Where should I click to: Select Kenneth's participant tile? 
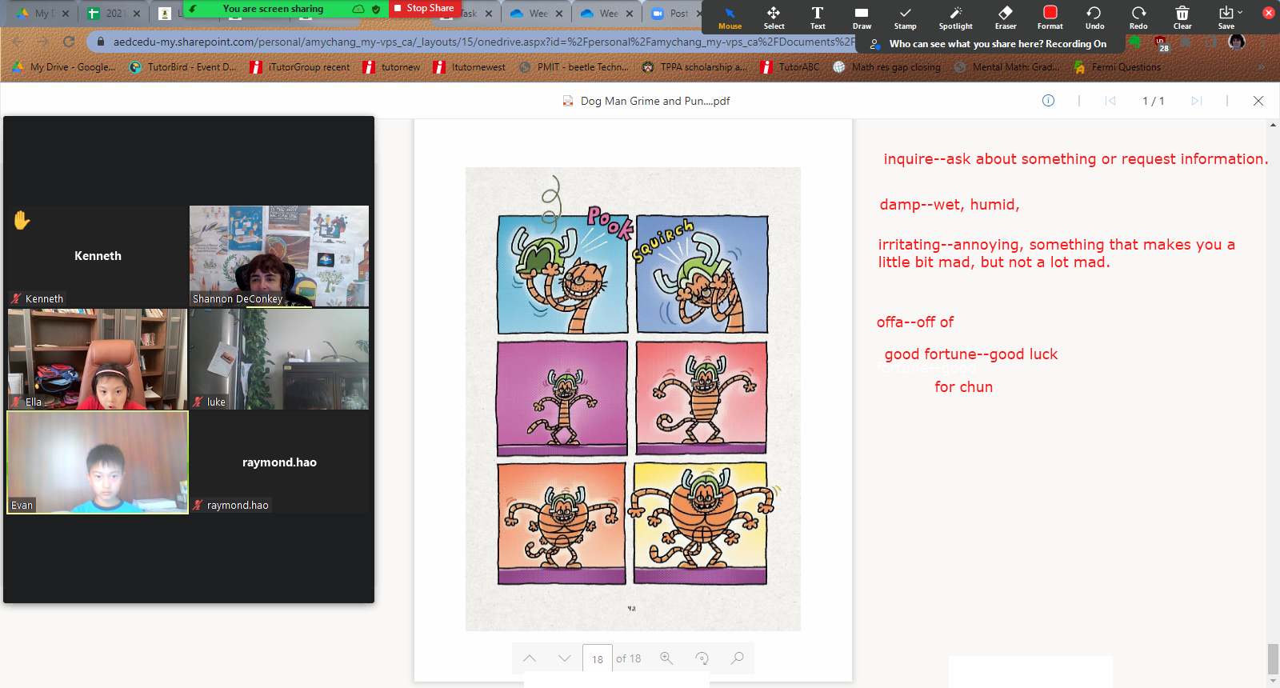[98, 256]
